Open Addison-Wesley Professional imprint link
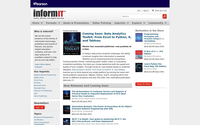Screen dimensions: 200x125 point(45,75)
